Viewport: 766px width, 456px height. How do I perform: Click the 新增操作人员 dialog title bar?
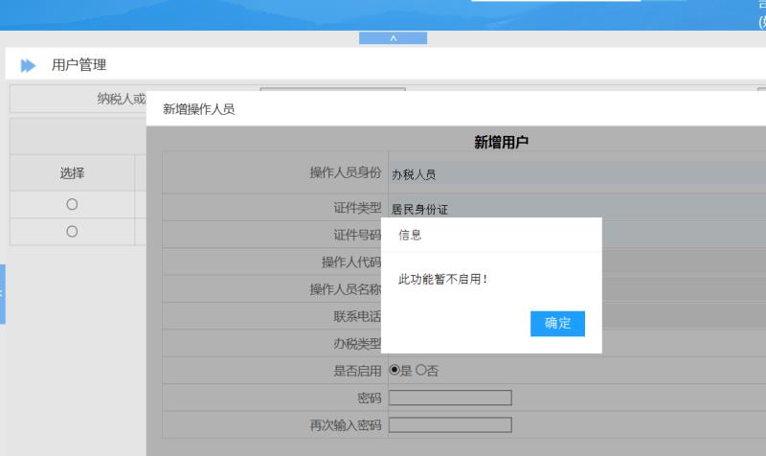[431, 109]
